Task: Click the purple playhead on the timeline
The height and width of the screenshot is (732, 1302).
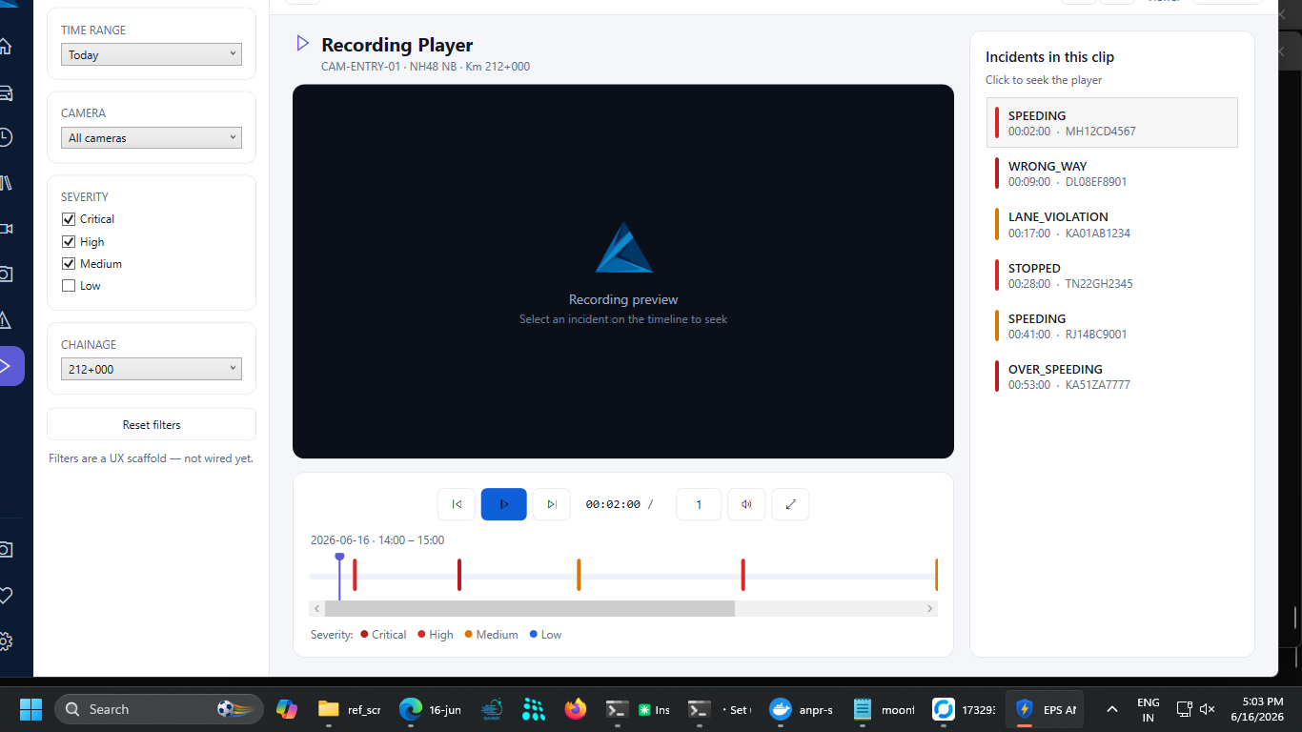Action: click(339, 558)
